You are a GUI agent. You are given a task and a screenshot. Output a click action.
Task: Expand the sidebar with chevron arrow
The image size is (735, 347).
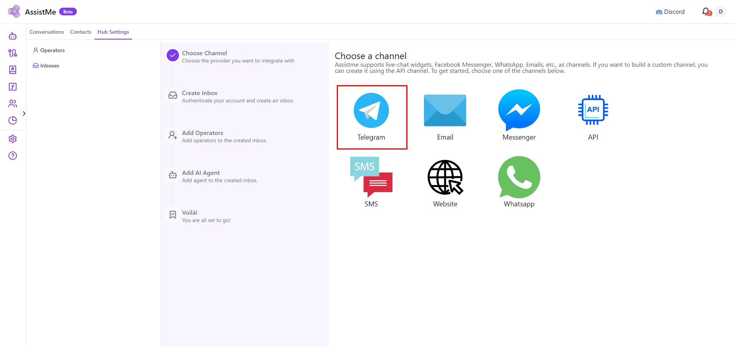tap(24, 113)
